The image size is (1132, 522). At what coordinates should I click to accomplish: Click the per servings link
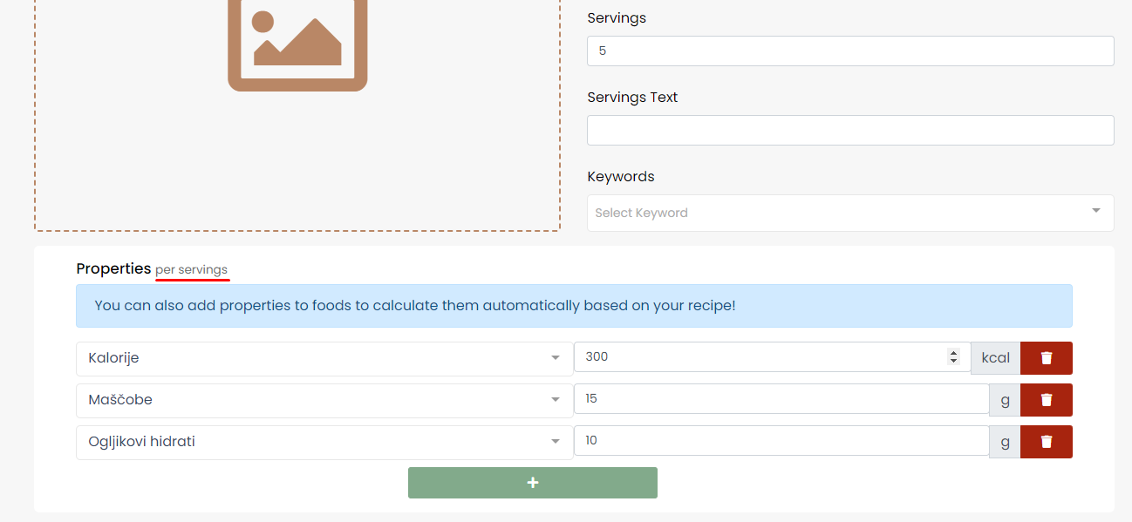192,269
